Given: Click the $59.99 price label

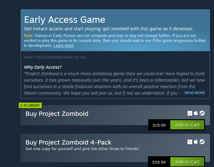Looking at the screenshot, I should [159, 162].
